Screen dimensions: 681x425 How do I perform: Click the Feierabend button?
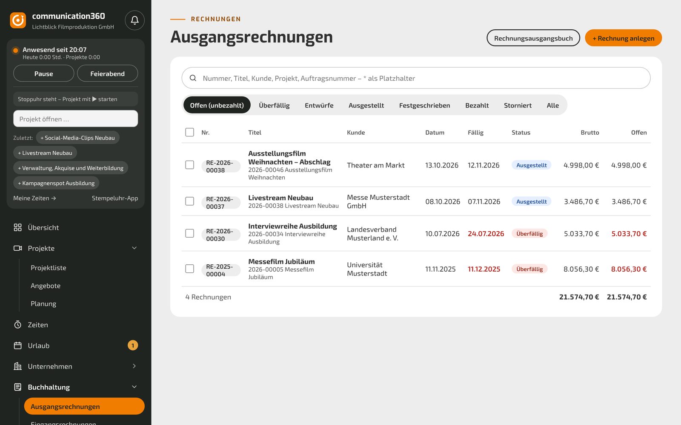(x=107, y=74)
